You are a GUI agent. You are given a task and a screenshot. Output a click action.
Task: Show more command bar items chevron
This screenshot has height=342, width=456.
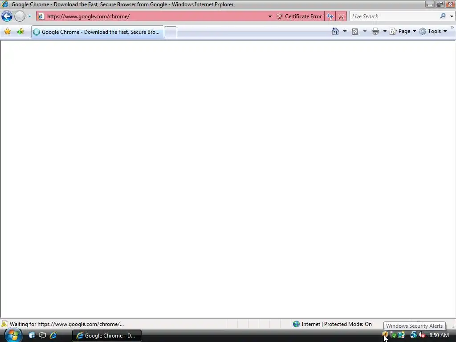(452, 28)
